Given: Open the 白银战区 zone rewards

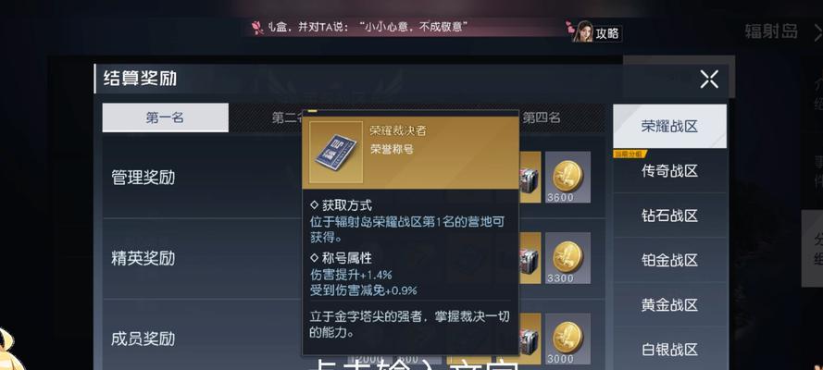Looking at the screenshot, I should (669, 349).
